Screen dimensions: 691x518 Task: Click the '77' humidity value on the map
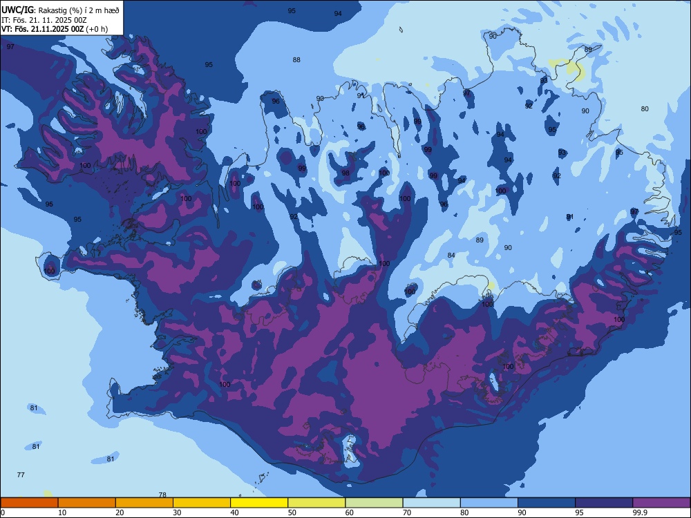21,475
